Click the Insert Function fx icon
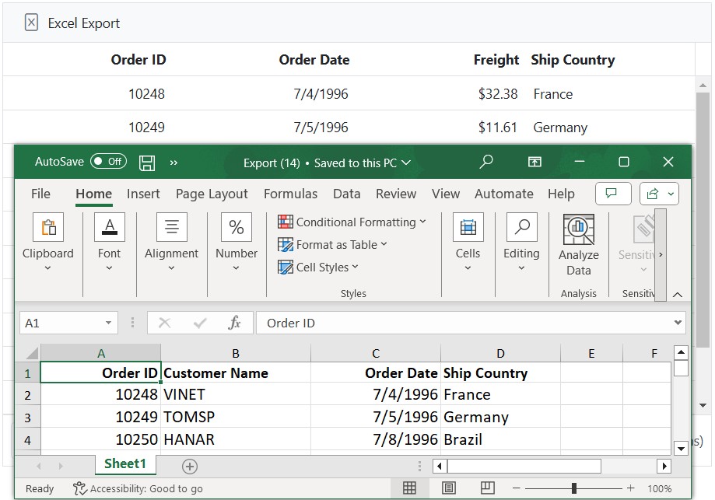 [234, 323]
